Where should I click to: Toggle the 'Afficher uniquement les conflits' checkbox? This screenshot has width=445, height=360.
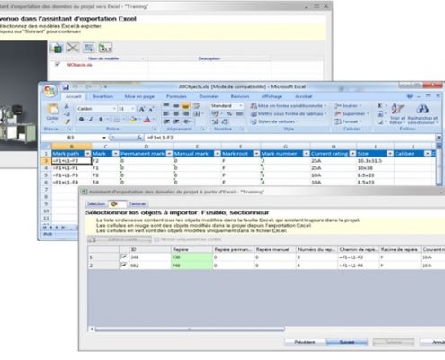click(156, 239)
